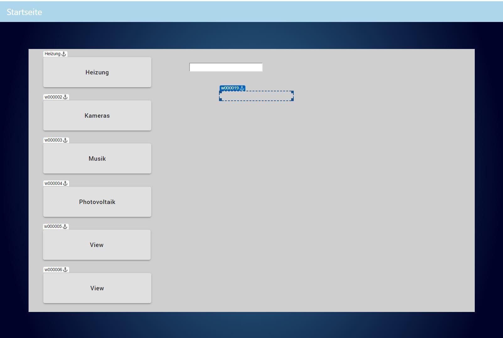Screen dimensions: 503x338
Task: Open the Kameras view button
Action: point(97,115)
